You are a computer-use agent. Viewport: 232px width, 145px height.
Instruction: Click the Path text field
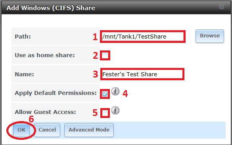tap(143, 37)
